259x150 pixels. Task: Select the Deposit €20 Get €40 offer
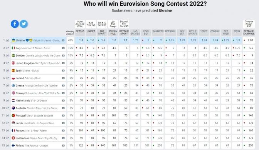[x=124, y=24]
